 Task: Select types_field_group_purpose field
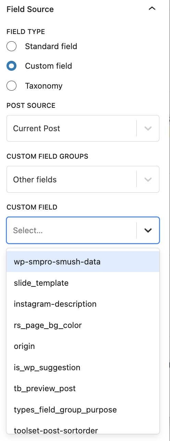(x=83, y=410)
